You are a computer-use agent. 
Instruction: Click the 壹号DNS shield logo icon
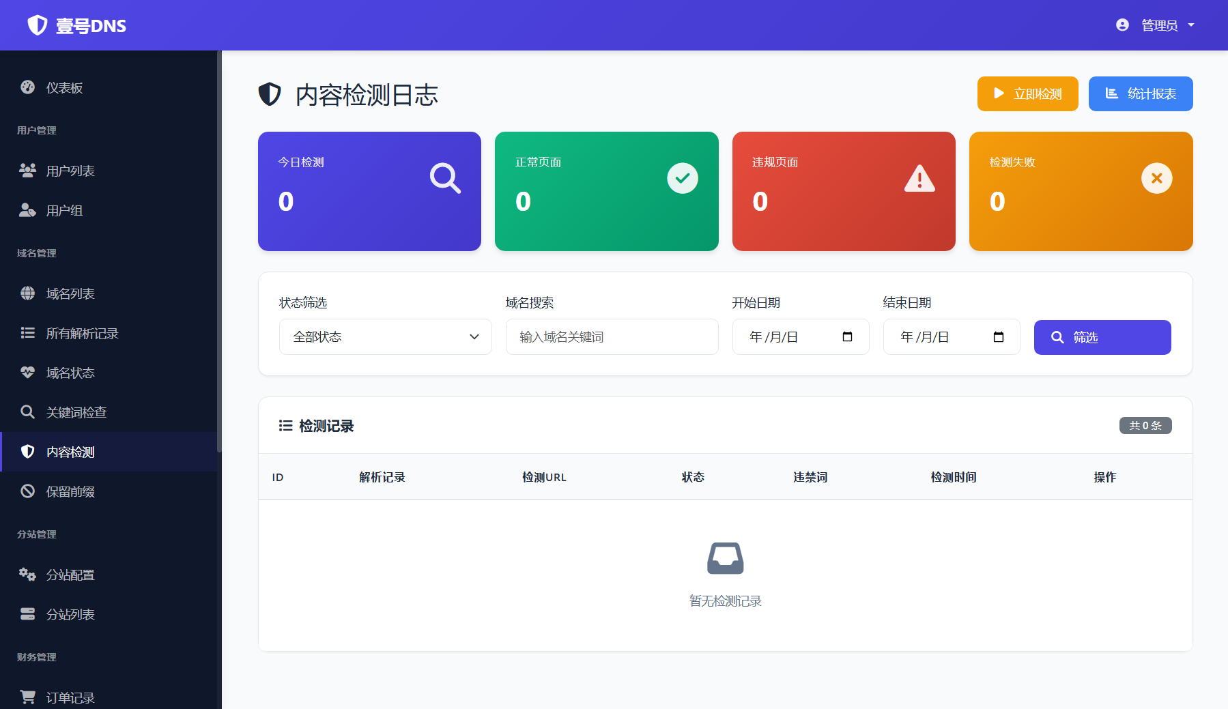point(37,25)
